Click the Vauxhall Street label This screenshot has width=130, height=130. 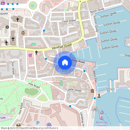click(x=62, y=46)
